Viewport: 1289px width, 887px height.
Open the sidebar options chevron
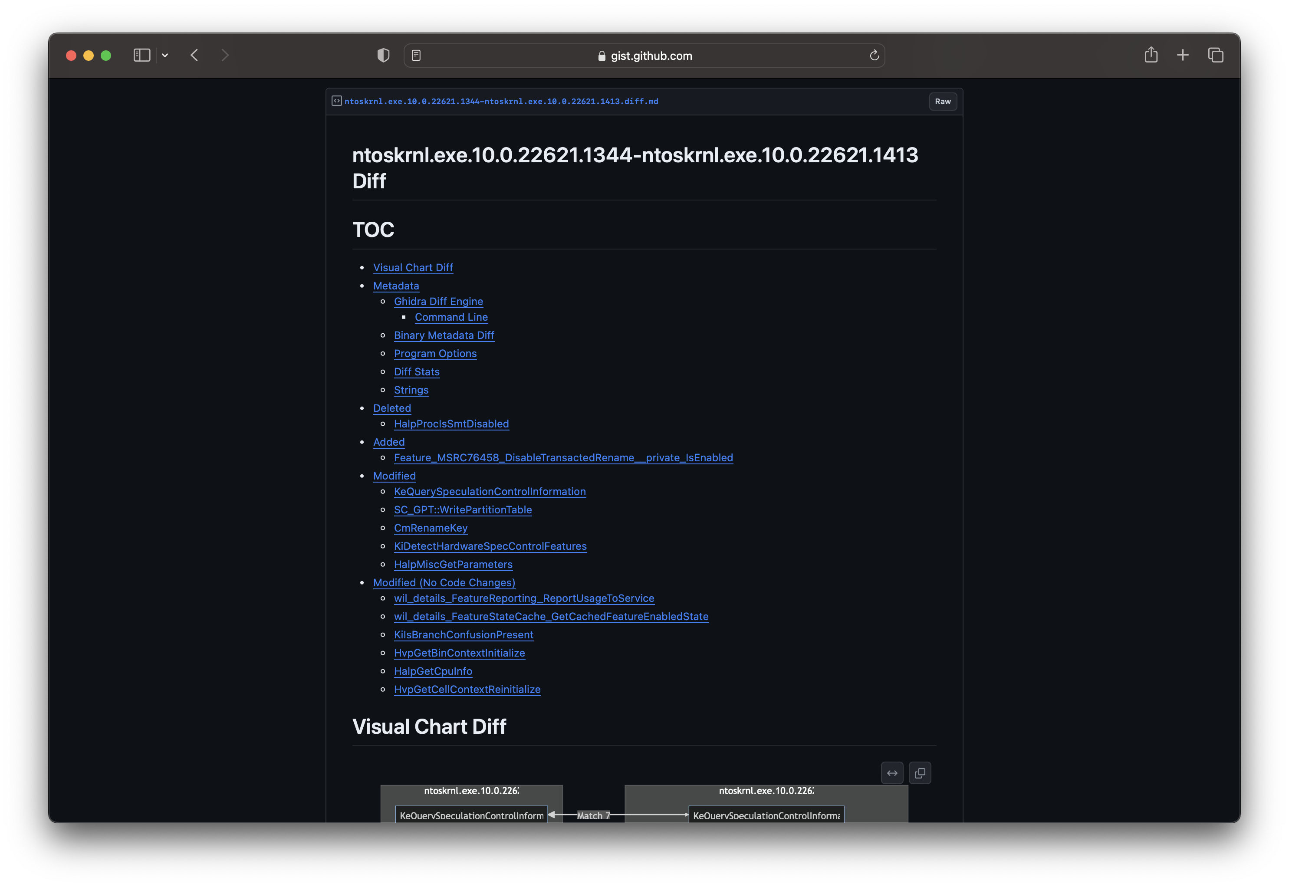tap(164, 55)
